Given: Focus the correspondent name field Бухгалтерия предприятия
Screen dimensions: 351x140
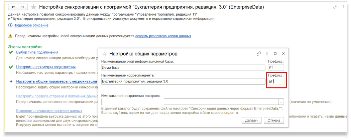Looking at the screenshot, I should click(183, 81).
